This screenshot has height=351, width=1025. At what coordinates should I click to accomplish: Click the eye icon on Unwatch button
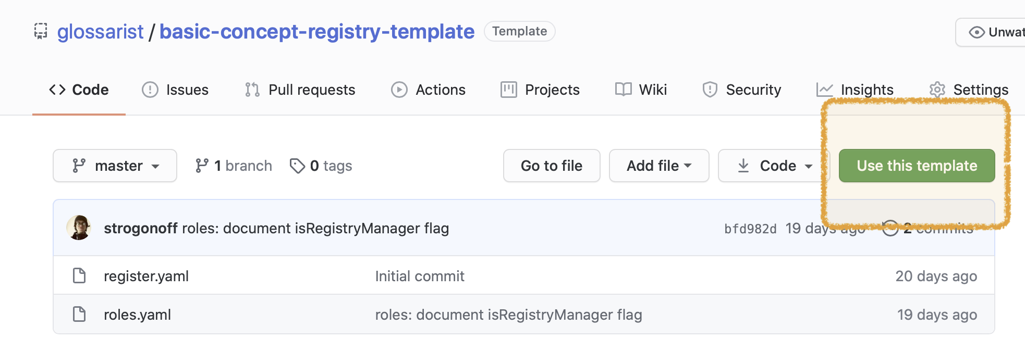click(x=977, y=32)
